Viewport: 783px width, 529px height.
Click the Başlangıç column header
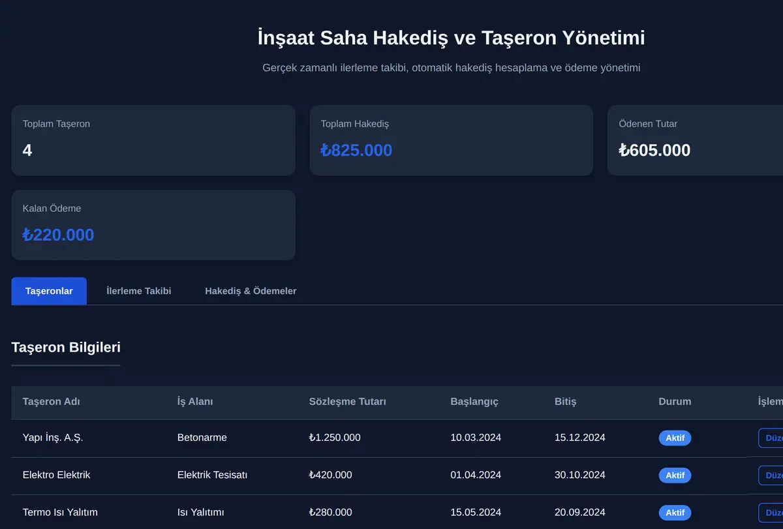click(x=474, y=402)
